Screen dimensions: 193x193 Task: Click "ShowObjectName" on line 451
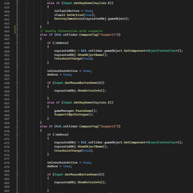pos(90,55)
